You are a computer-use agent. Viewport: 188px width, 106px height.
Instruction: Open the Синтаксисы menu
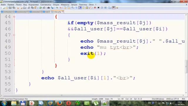point(46,5)
